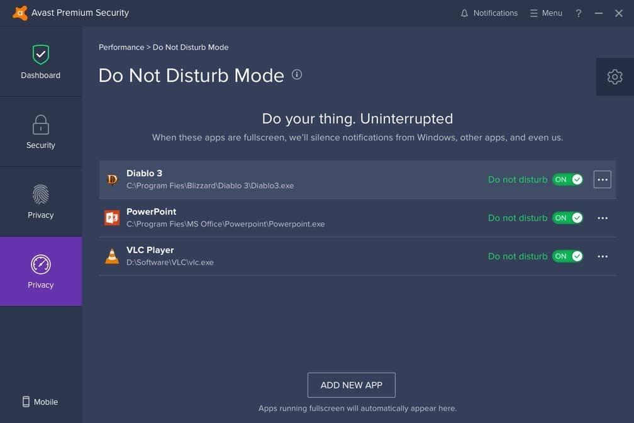The image size is (634, 423).
Task: Open more options for VLC Player
Action: pos(602,256)
